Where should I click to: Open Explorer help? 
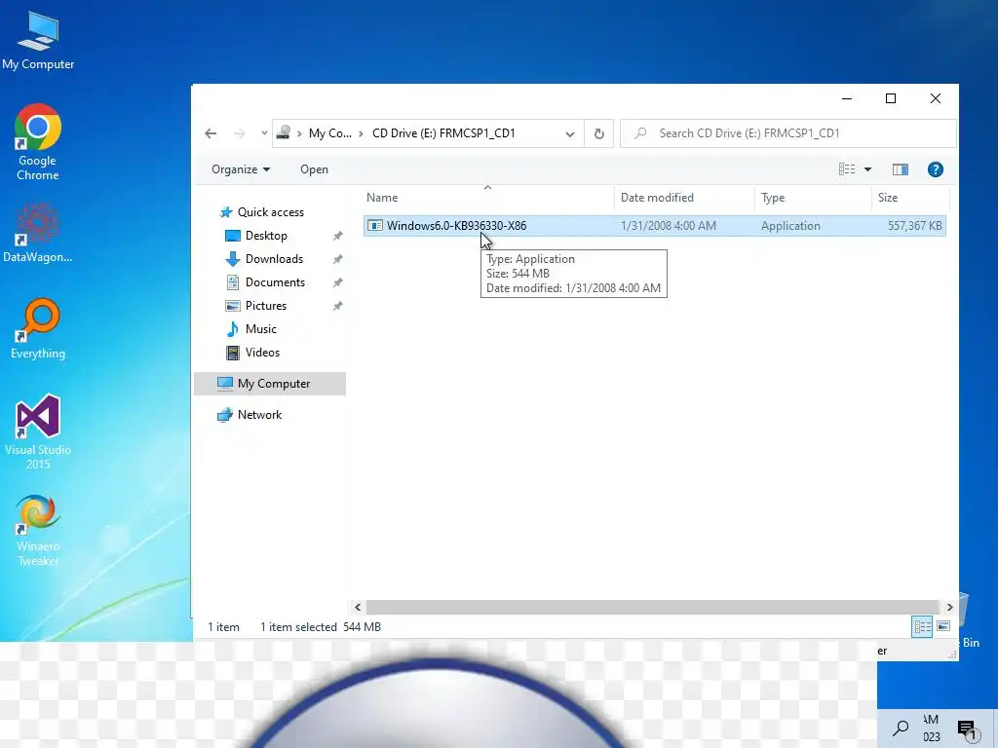(935, 169)
